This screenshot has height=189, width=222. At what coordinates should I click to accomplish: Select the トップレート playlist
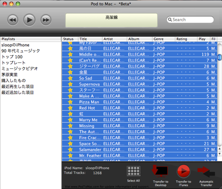point(13,63)
